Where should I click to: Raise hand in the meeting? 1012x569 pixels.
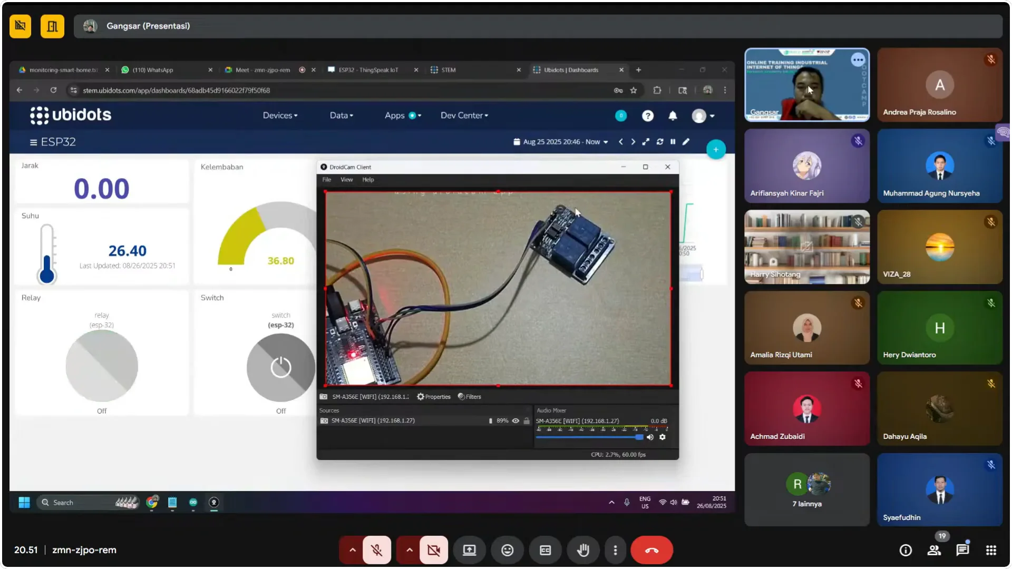click(x=583, y=551)
